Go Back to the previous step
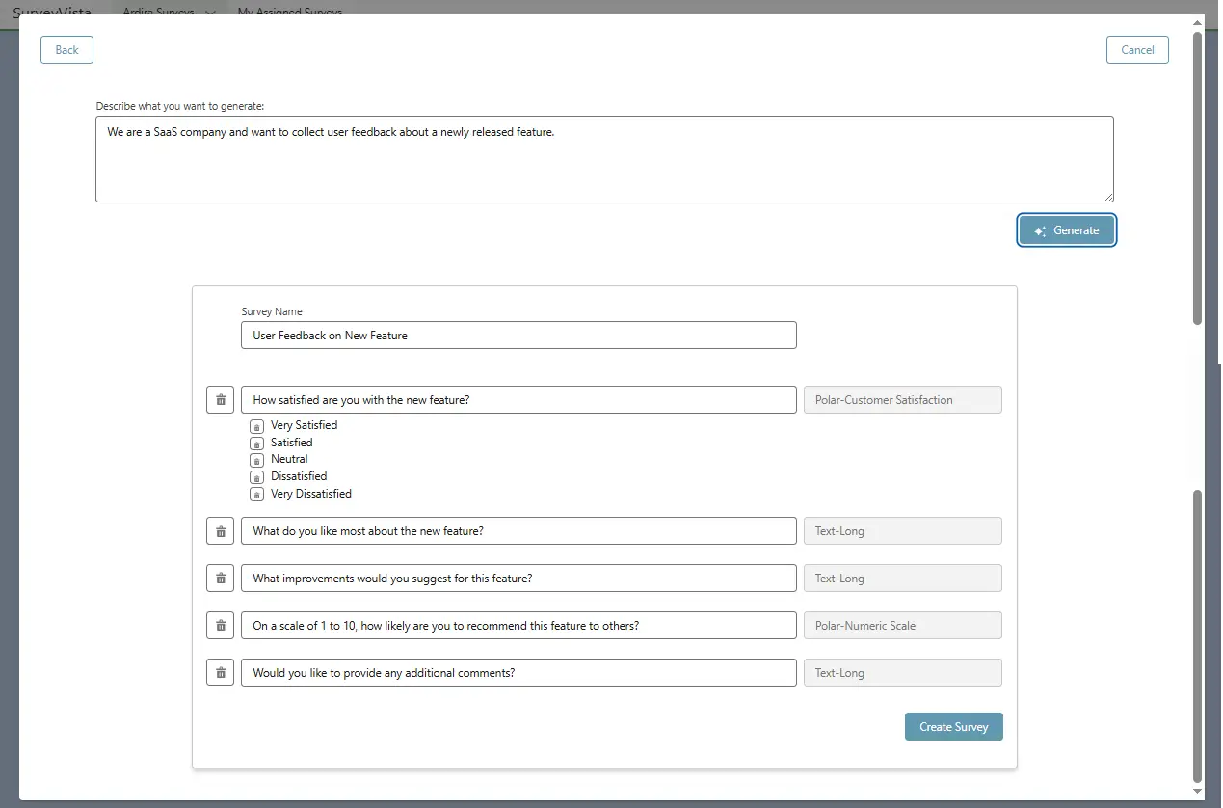 point(66,50)
